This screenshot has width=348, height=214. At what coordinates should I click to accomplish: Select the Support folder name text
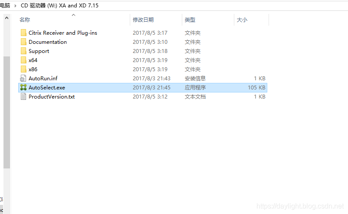pyautogui.click(x=39, y=51)
